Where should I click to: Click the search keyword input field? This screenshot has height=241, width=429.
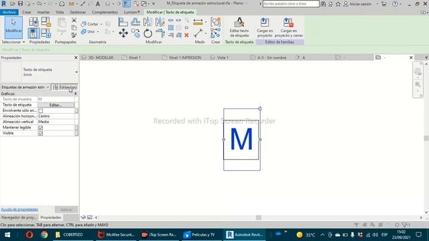tap(291, 4)
